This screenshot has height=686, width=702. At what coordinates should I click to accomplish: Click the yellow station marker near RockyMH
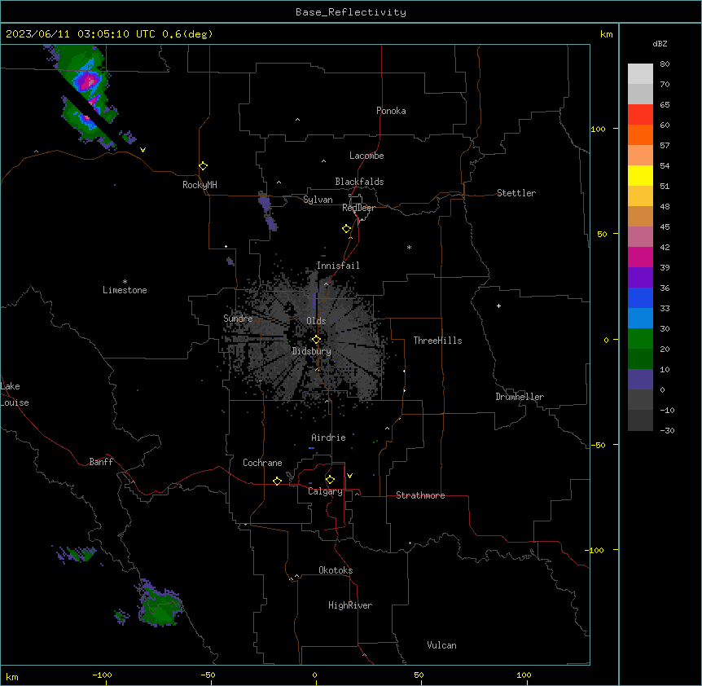pyautogui.click(x=203, y=166)
